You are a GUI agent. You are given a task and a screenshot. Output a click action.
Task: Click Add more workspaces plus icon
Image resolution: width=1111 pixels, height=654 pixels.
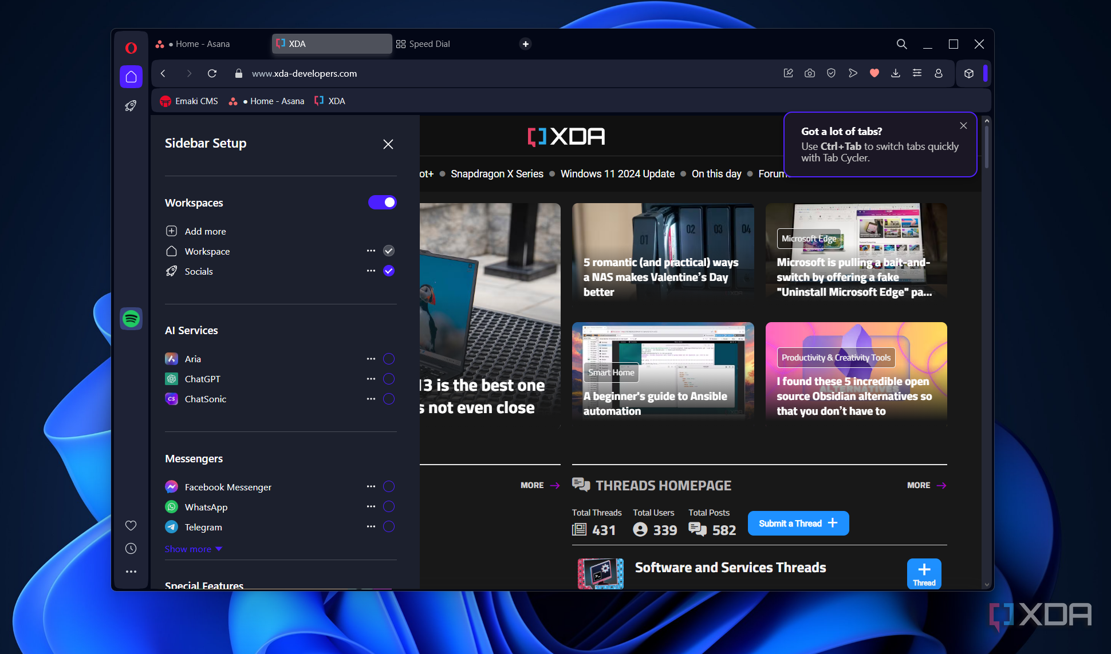(x=171, y=231)
